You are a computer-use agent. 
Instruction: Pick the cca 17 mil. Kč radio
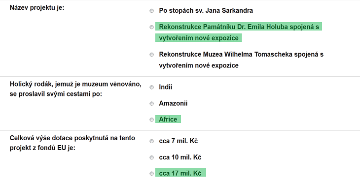click(x=151, y=174)
